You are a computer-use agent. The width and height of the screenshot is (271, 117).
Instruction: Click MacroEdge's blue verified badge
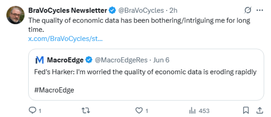[89, 60]
